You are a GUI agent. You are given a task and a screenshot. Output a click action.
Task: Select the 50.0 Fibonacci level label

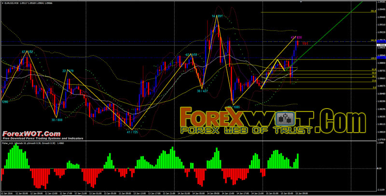[x=373, y=73]
